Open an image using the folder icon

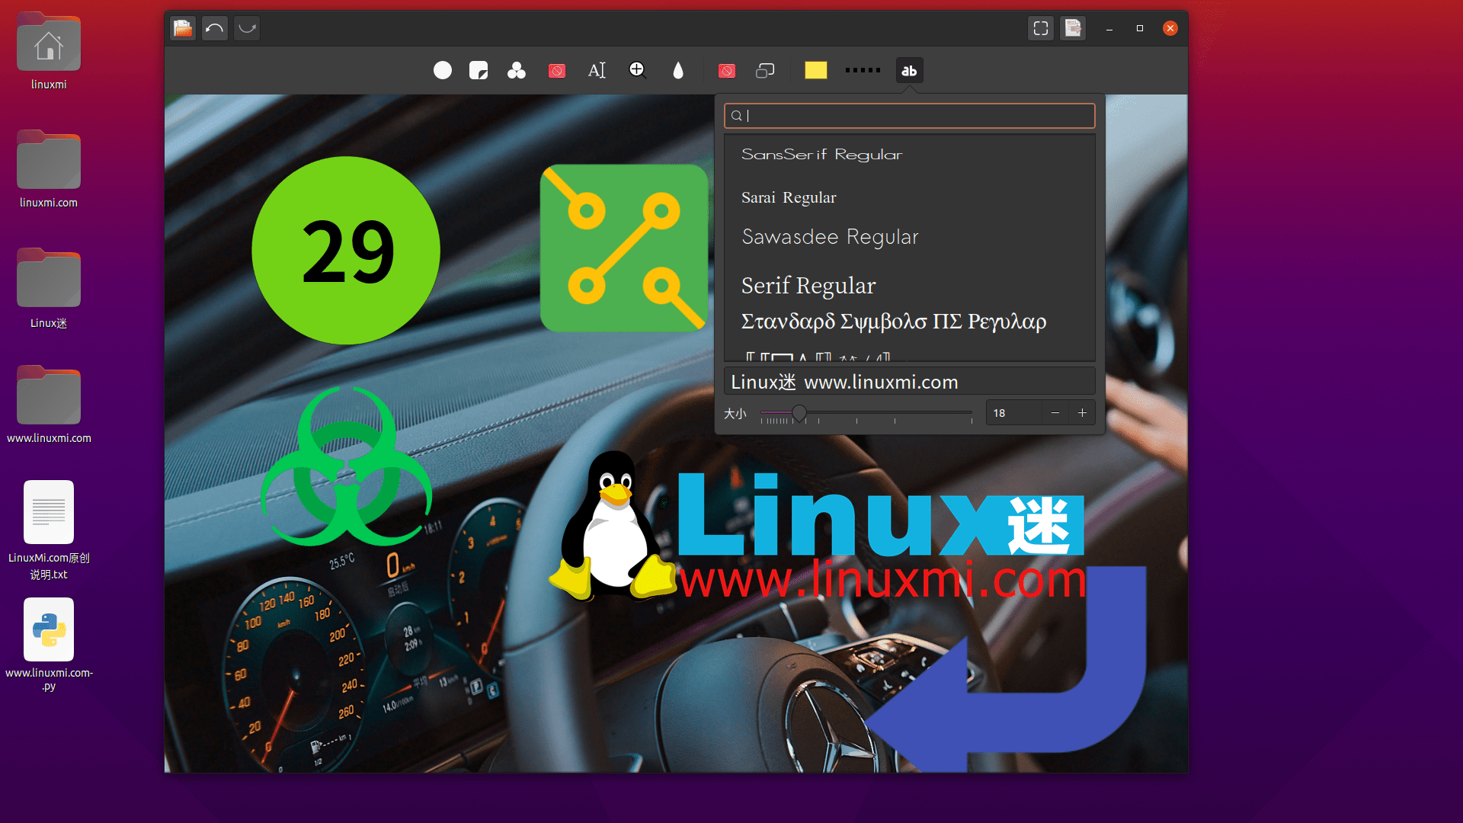(182, 28)
